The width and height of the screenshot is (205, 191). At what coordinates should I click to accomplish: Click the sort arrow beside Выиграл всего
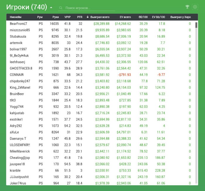point(88,17)
